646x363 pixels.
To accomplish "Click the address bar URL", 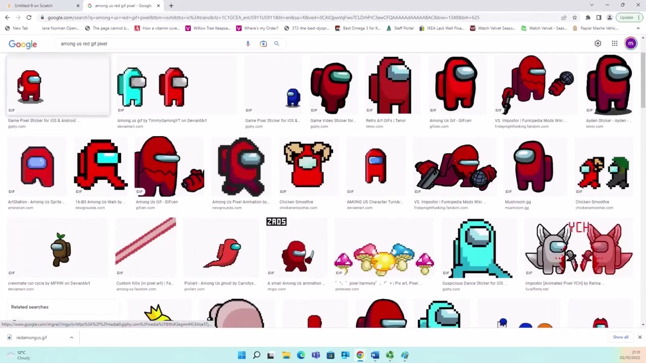I will click(262, 18).
